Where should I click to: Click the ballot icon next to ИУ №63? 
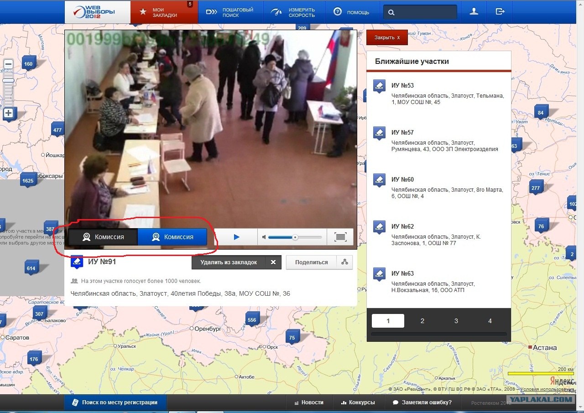pos(379,274)
